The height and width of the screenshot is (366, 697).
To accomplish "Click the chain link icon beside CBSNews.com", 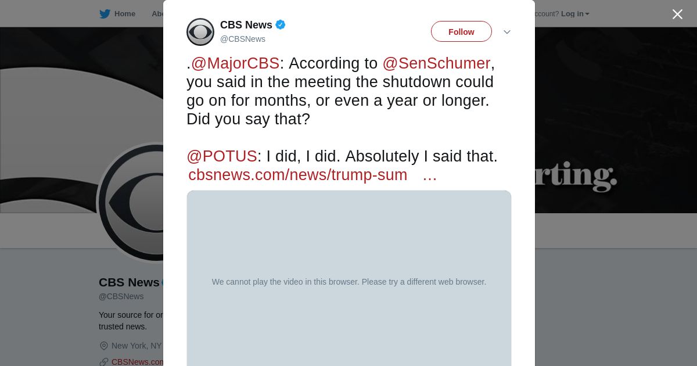I will tap(104, 362).
